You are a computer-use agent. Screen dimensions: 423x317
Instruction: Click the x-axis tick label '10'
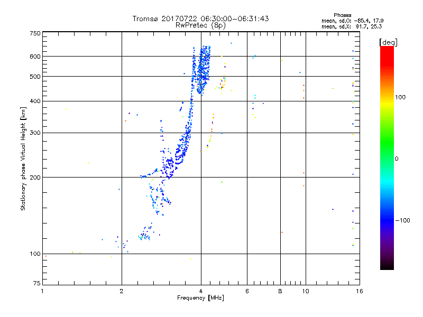point(306,291)
